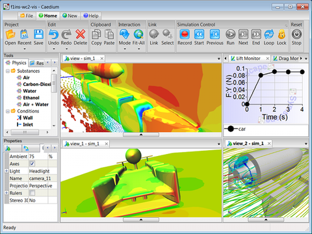Image resolution: width=312 pixels, height=234 pixels.
Task: Collapse the Conditions tree folder
Action: pos(8,111)
